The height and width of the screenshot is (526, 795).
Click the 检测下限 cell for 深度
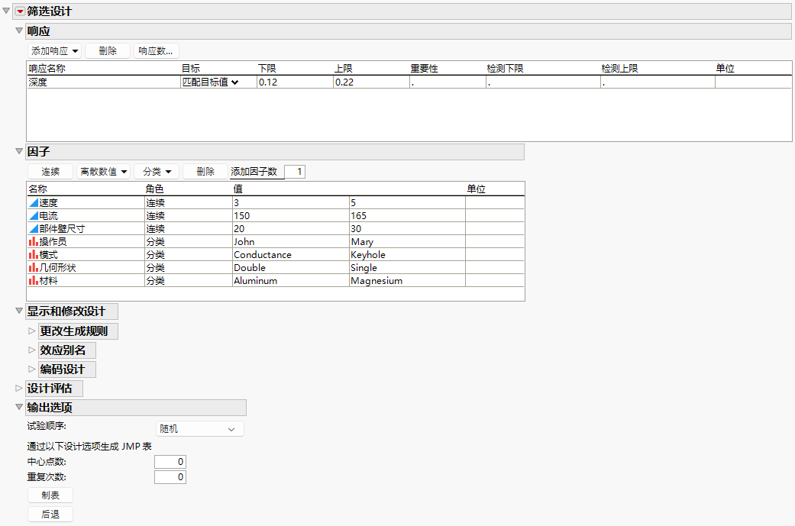tap(543, 82)
